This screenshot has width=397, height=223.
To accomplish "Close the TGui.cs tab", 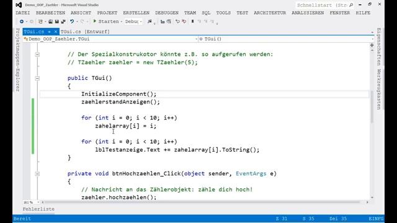I will (55, 32).
